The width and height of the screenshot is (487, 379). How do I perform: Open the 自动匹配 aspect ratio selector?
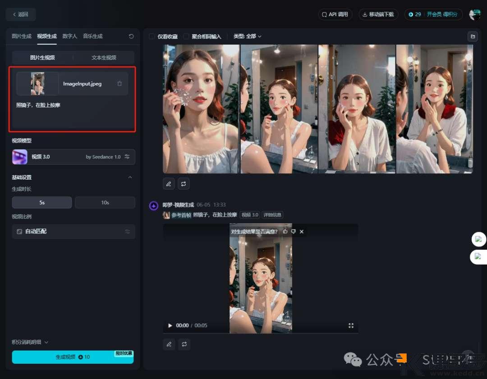(73, 231)
